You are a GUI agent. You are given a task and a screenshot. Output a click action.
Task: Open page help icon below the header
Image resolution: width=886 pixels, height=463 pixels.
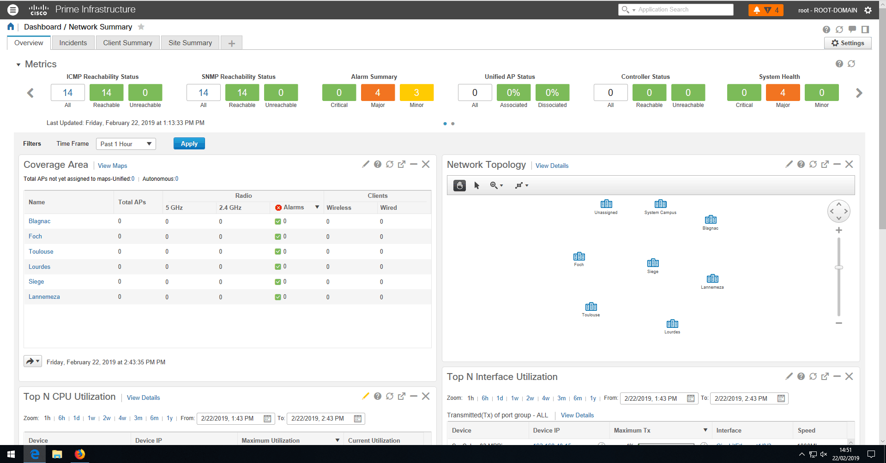click(826, 30)
